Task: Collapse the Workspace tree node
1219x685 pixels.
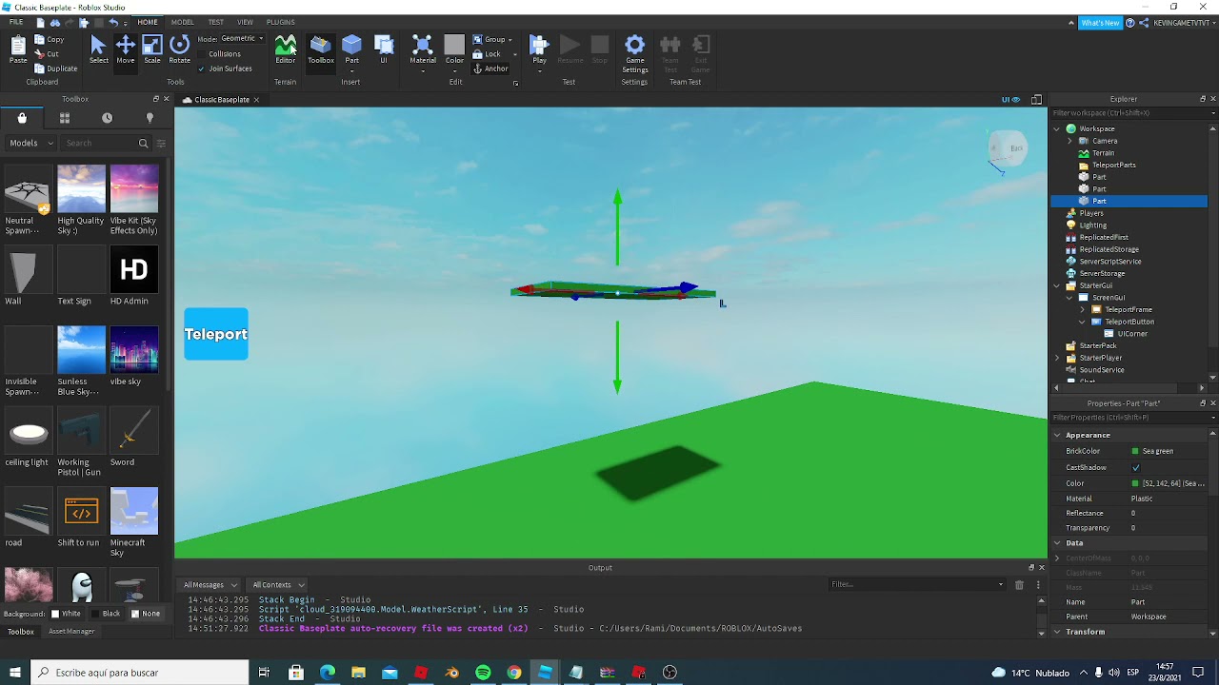Action: pos(1057,128)
